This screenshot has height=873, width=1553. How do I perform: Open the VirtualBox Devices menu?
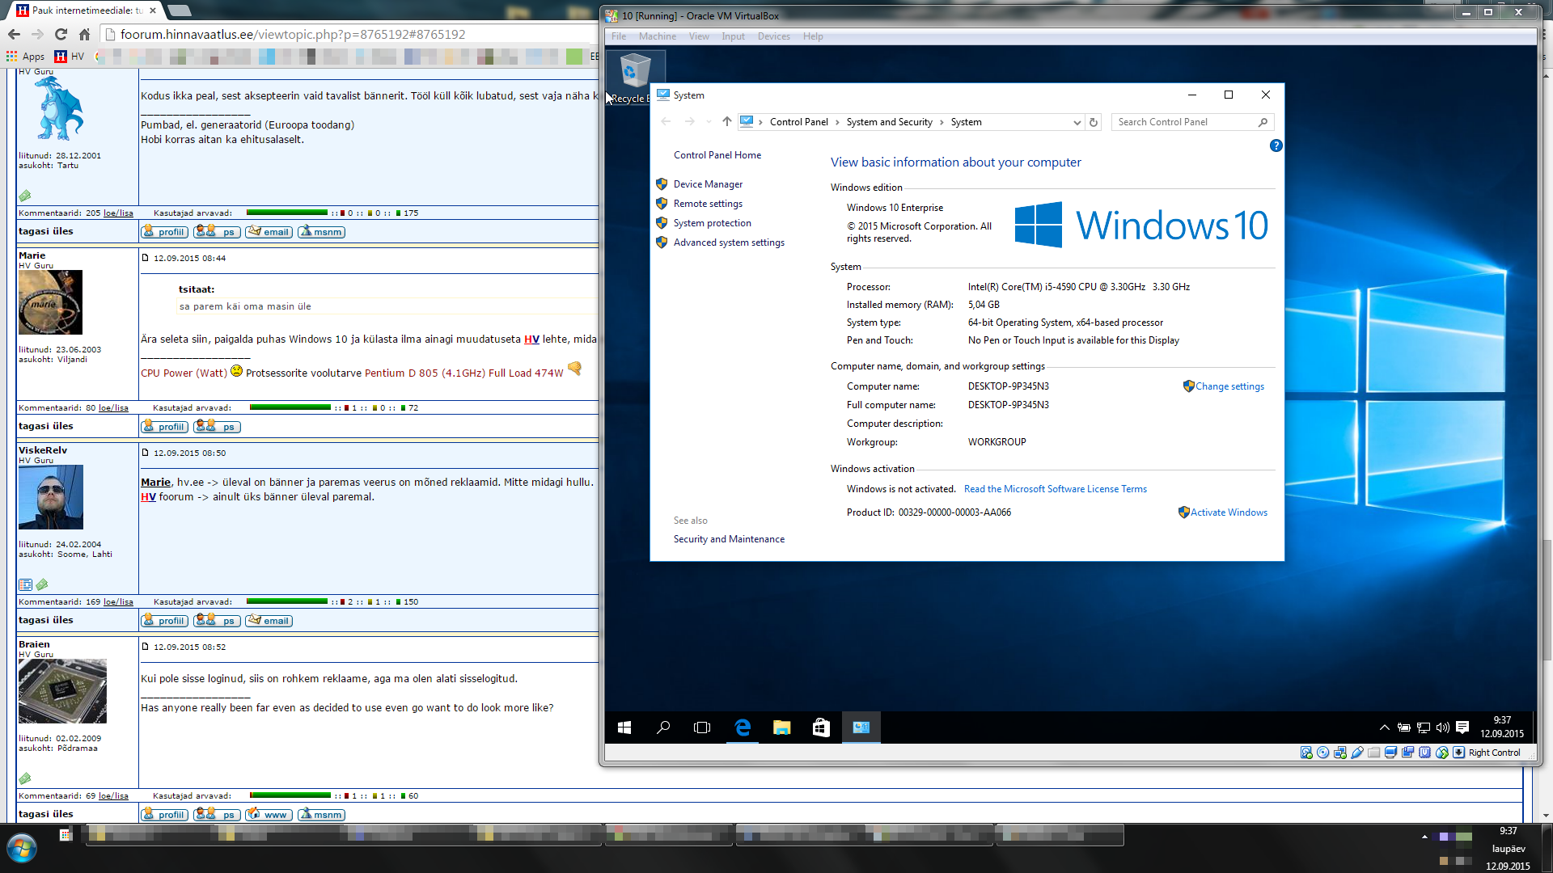coord(774,36)
